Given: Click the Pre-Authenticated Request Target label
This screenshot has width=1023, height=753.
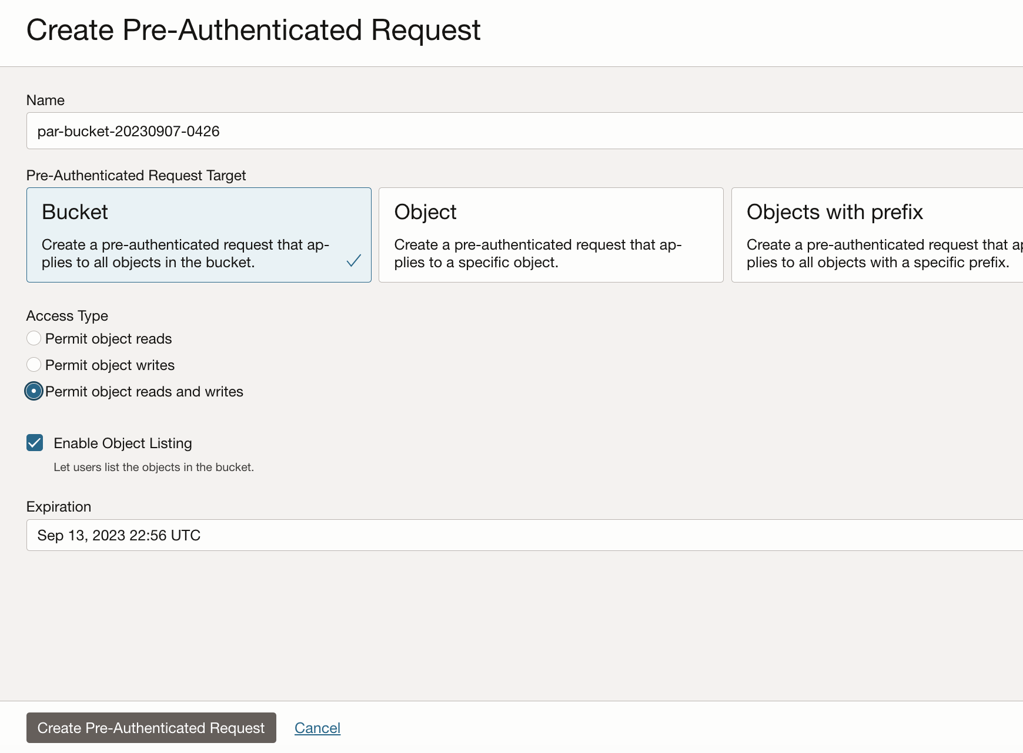Looking at the screenshot, I should tap(136, 176).
